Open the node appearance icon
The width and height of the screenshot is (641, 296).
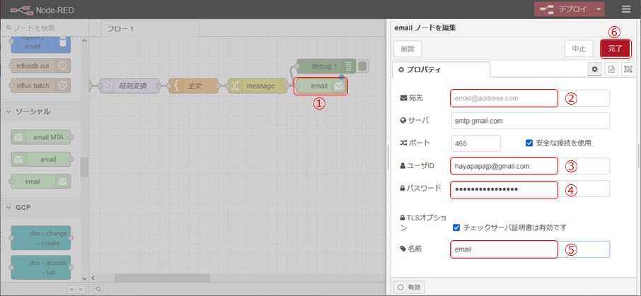(628, 69)
